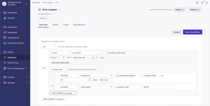Click the Content layout icon
The image size is (210, 106).
5,77
